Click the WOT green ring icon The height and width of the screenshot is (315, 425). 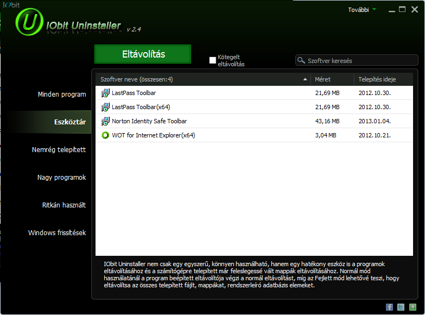pyautogui.click(x=105, y=135)
